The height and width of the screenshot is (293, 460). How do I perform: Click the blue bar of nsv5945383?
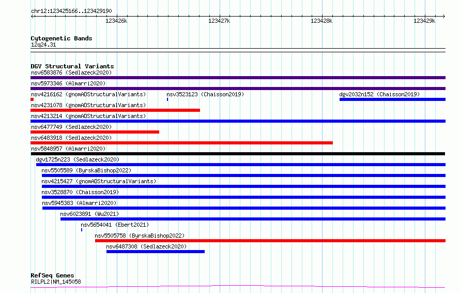point(244,208)
